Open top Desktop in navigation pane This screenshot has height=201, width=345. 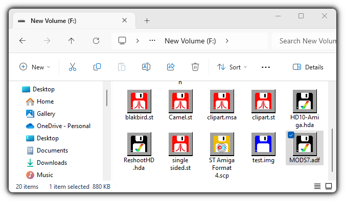coord(38,89)
